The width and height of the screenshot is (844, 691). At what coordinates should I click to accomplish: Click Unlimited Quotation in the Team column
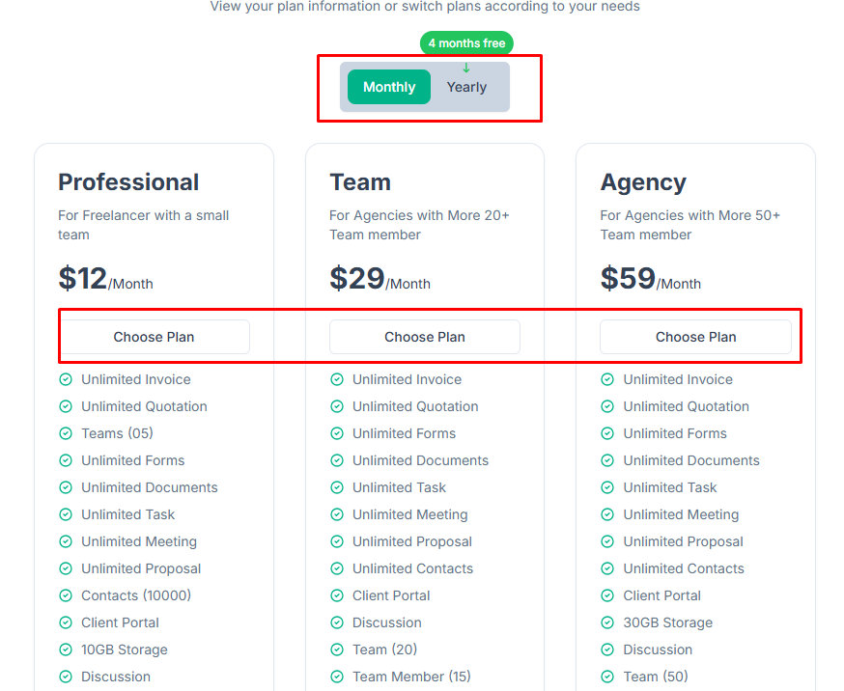pos(414,406)
